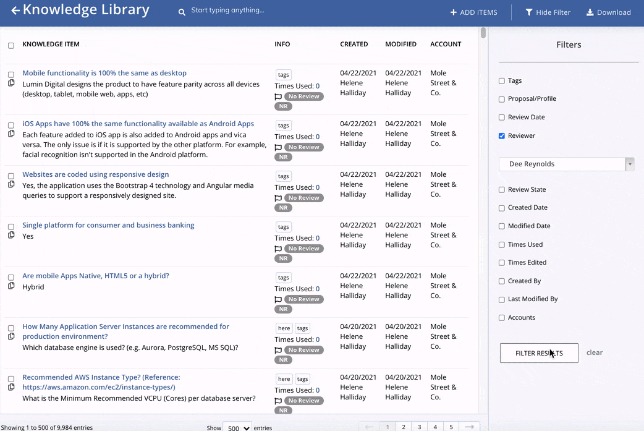Click Times Used count in Mobile functionality row
The width and height of the screenshot is (644, 431).
coord(318,86)
